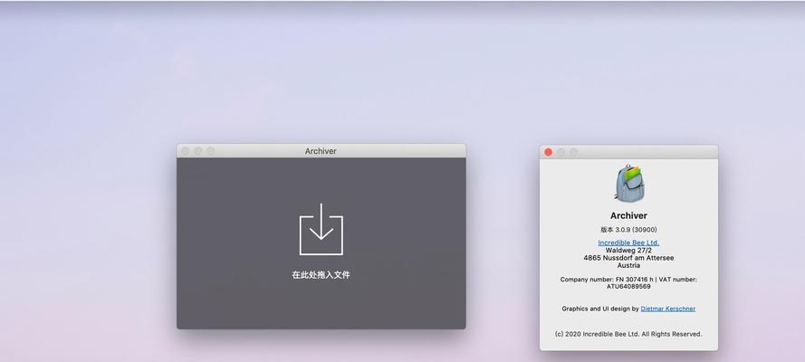Viewport: 805px width, 362px height.
Task: Click the Austria text line
Action: 628,265
